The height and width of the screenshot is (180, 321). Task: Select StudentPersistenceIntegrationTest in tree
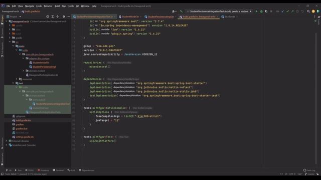(x=53, y=104)
